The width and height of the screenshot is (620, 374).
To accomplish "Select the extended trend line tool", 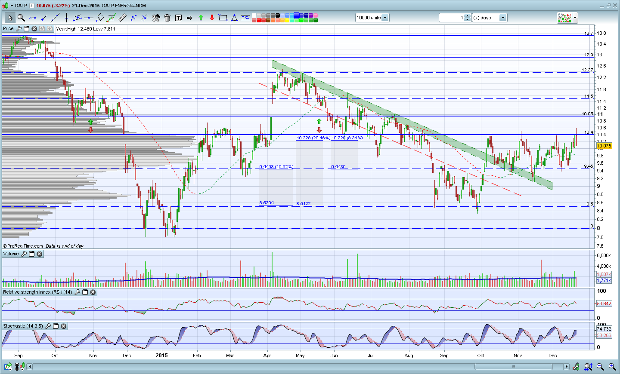I will point(55,18).
